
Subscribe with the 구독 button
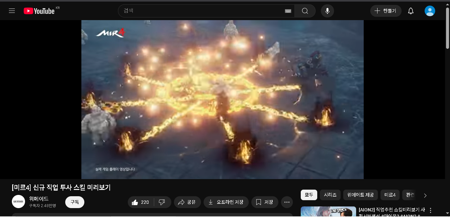click(75, 202)
